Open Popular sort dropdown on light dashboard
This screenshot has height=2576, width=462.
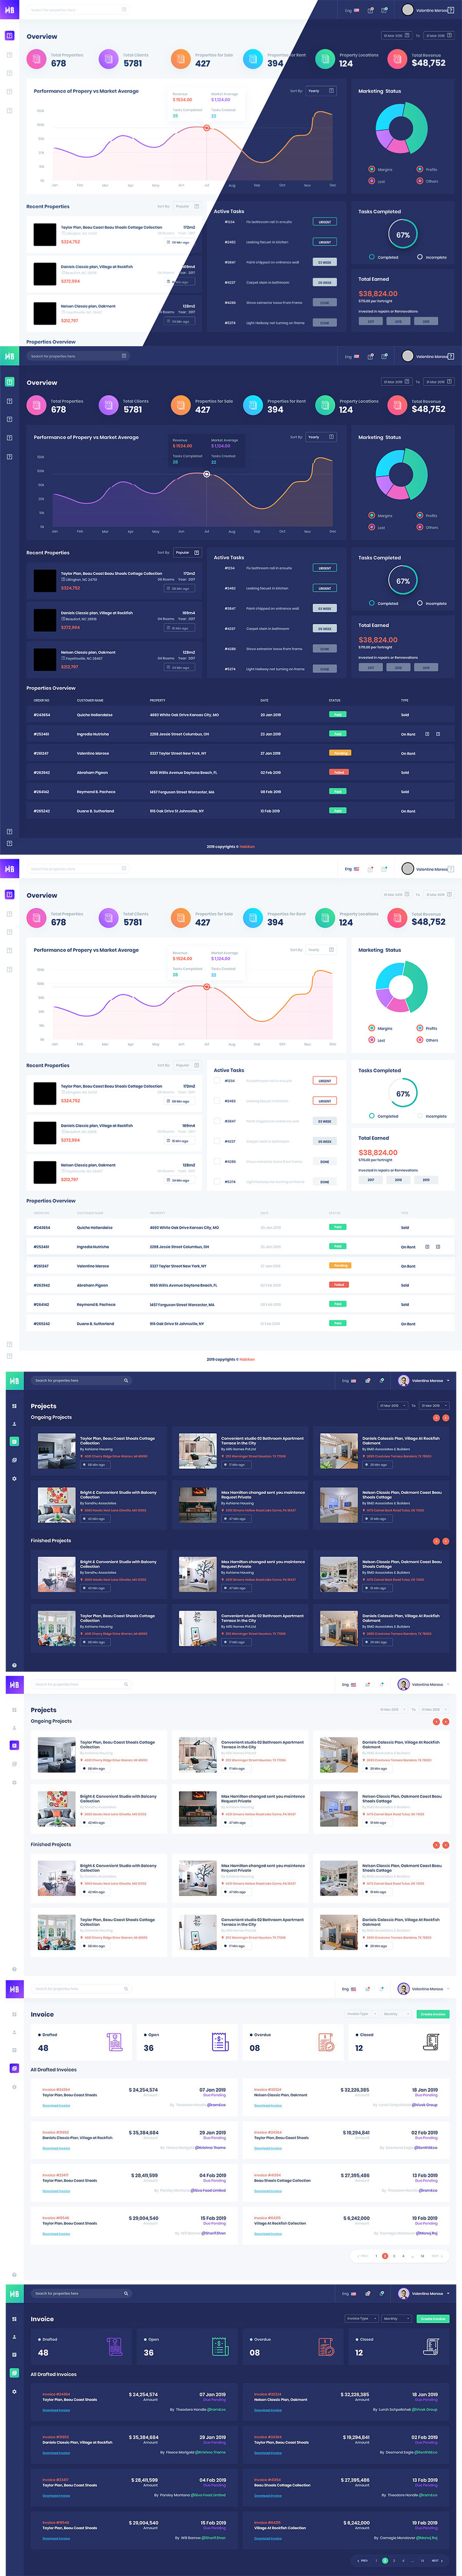pos(187,1065)
